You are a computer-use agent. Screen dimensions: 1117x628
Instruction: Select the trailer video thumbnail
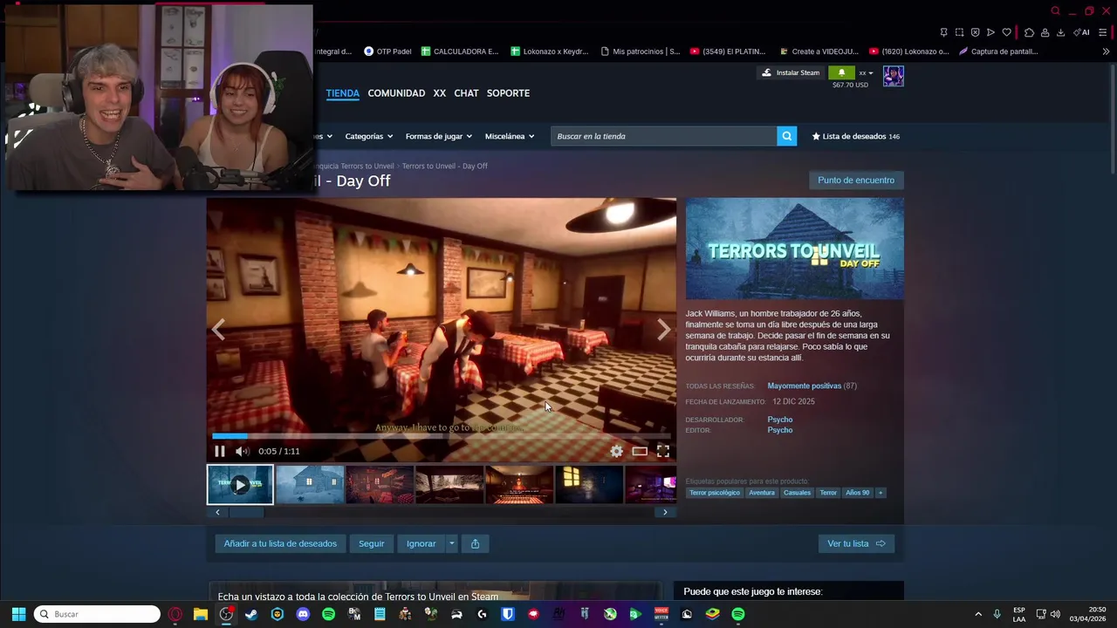(240, 485)
